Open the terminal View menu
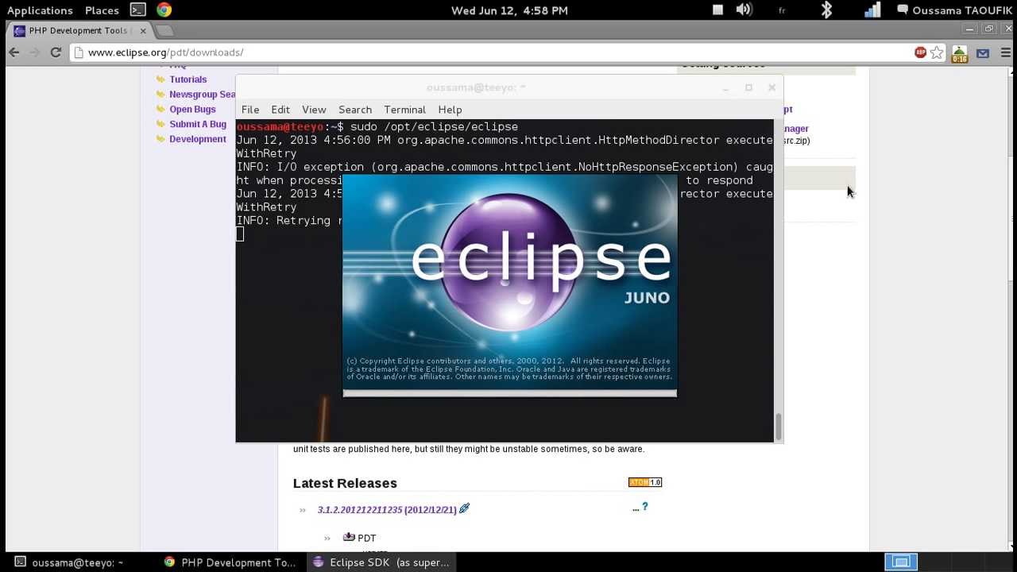Viewport: 1017px width, 572px height. click(x=314, y=110)
